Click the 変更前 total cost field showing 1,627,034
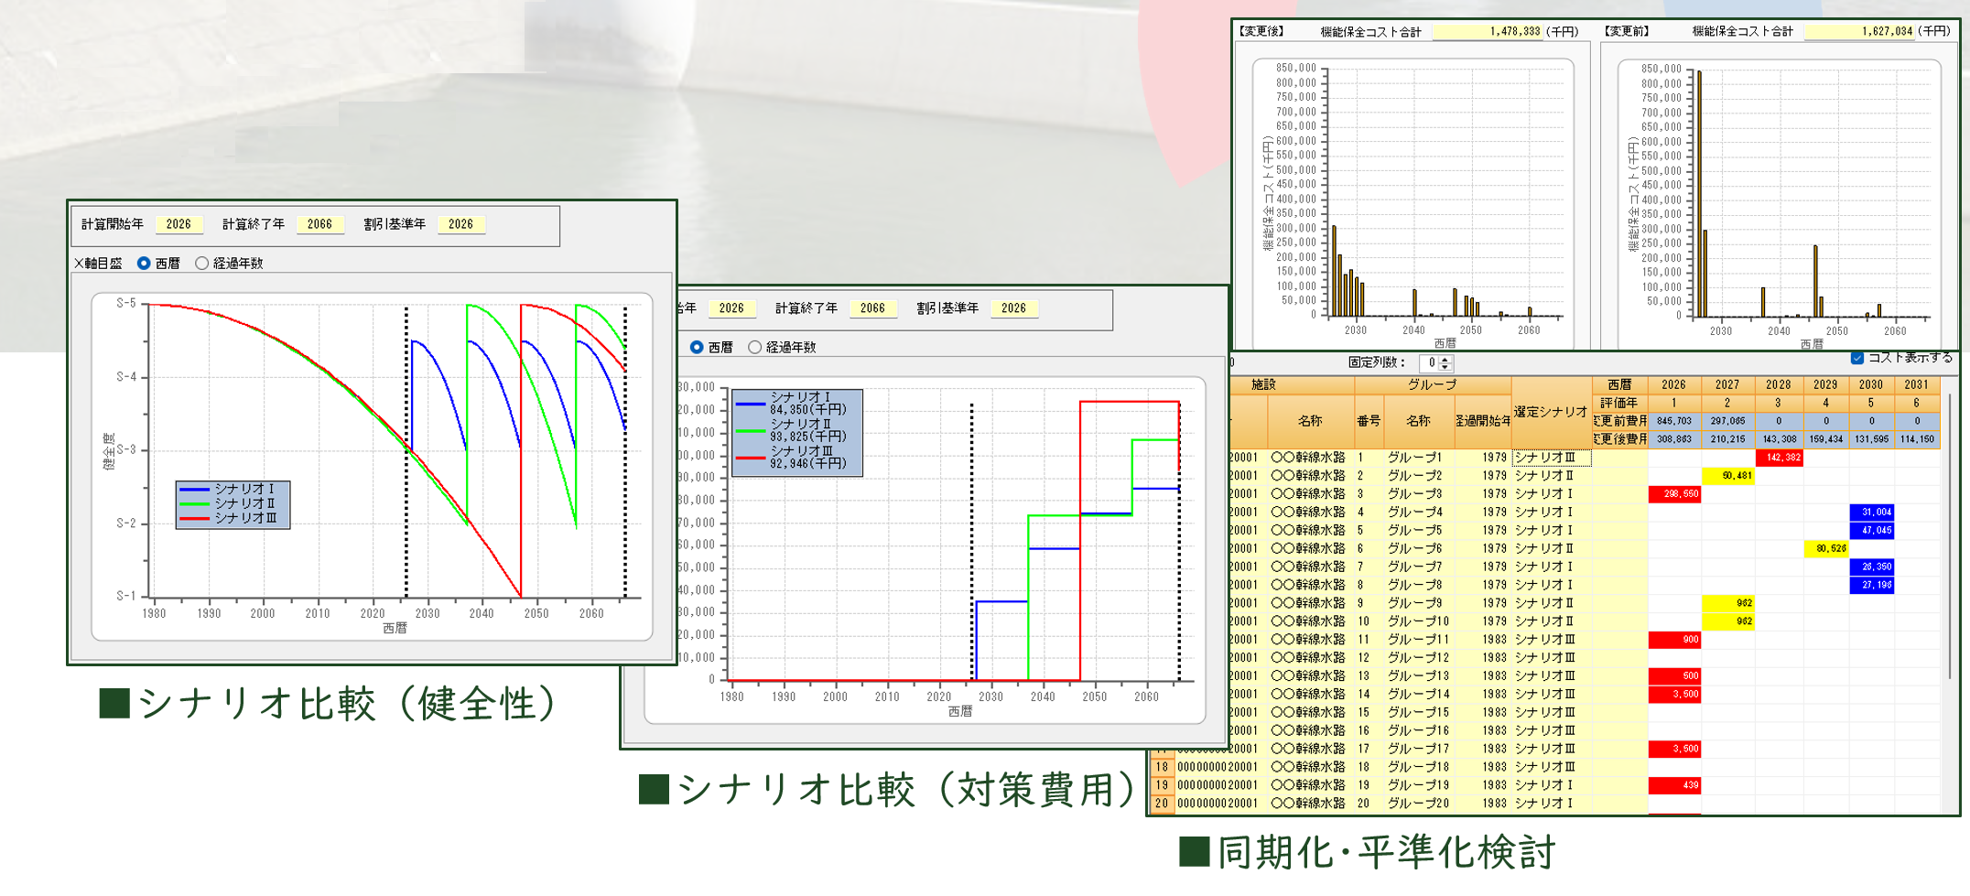The image size is (1970, 896). [1858, 32]
